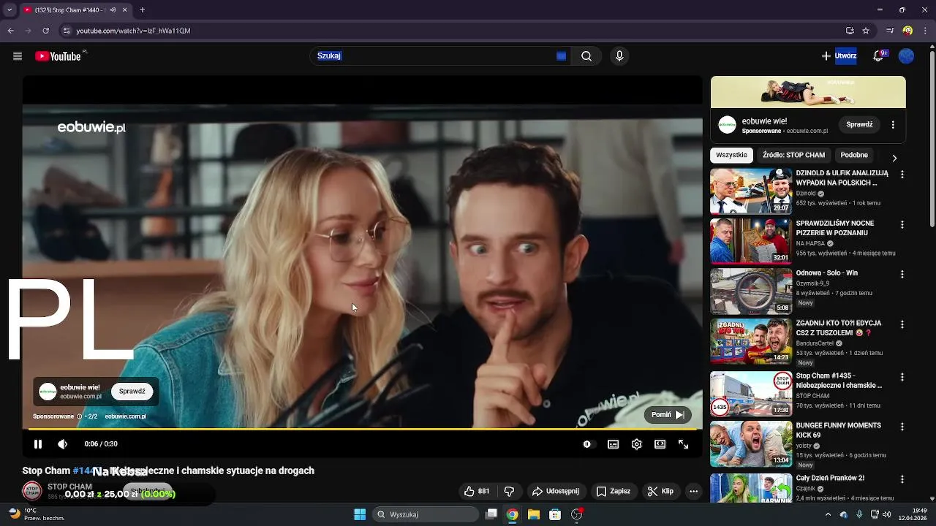This screenshot has height=526, width=936.
Task: Open File Explorer from the taskbar
Action: click(x=534, y=514)
